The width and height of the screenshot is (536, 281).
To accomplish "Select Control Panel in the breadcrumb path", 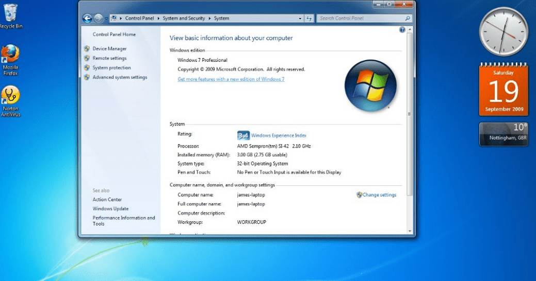I will (139, 18).
